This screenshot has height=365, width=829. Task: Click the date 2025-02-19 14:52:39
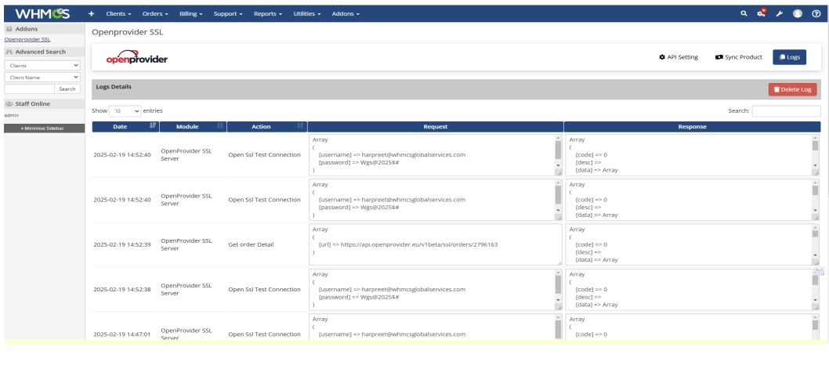point(122,244)
